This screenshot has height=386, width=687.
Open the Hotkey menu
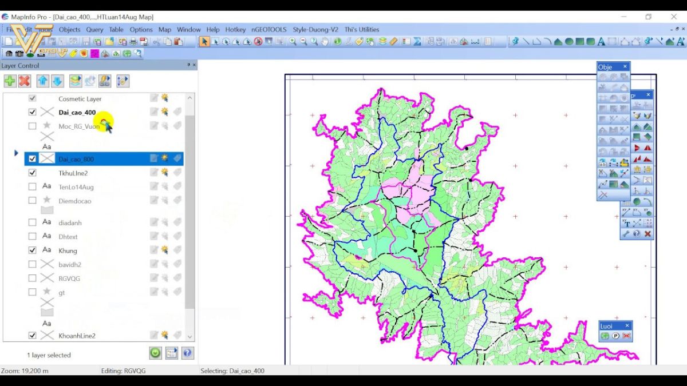[235, 29]
